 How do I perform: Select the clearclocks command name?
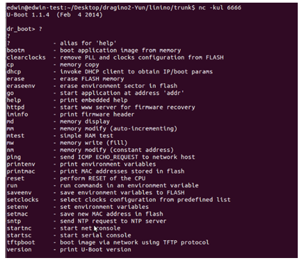click(26, 58)
